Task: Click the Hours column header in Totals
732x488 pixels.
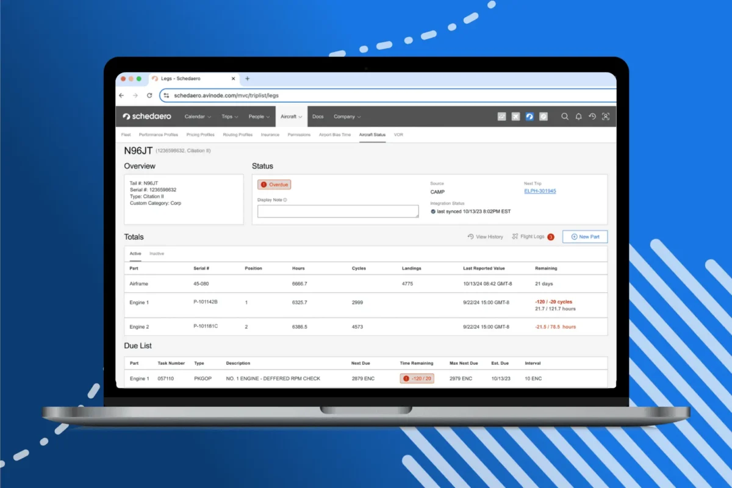Action: pos(298,268)
